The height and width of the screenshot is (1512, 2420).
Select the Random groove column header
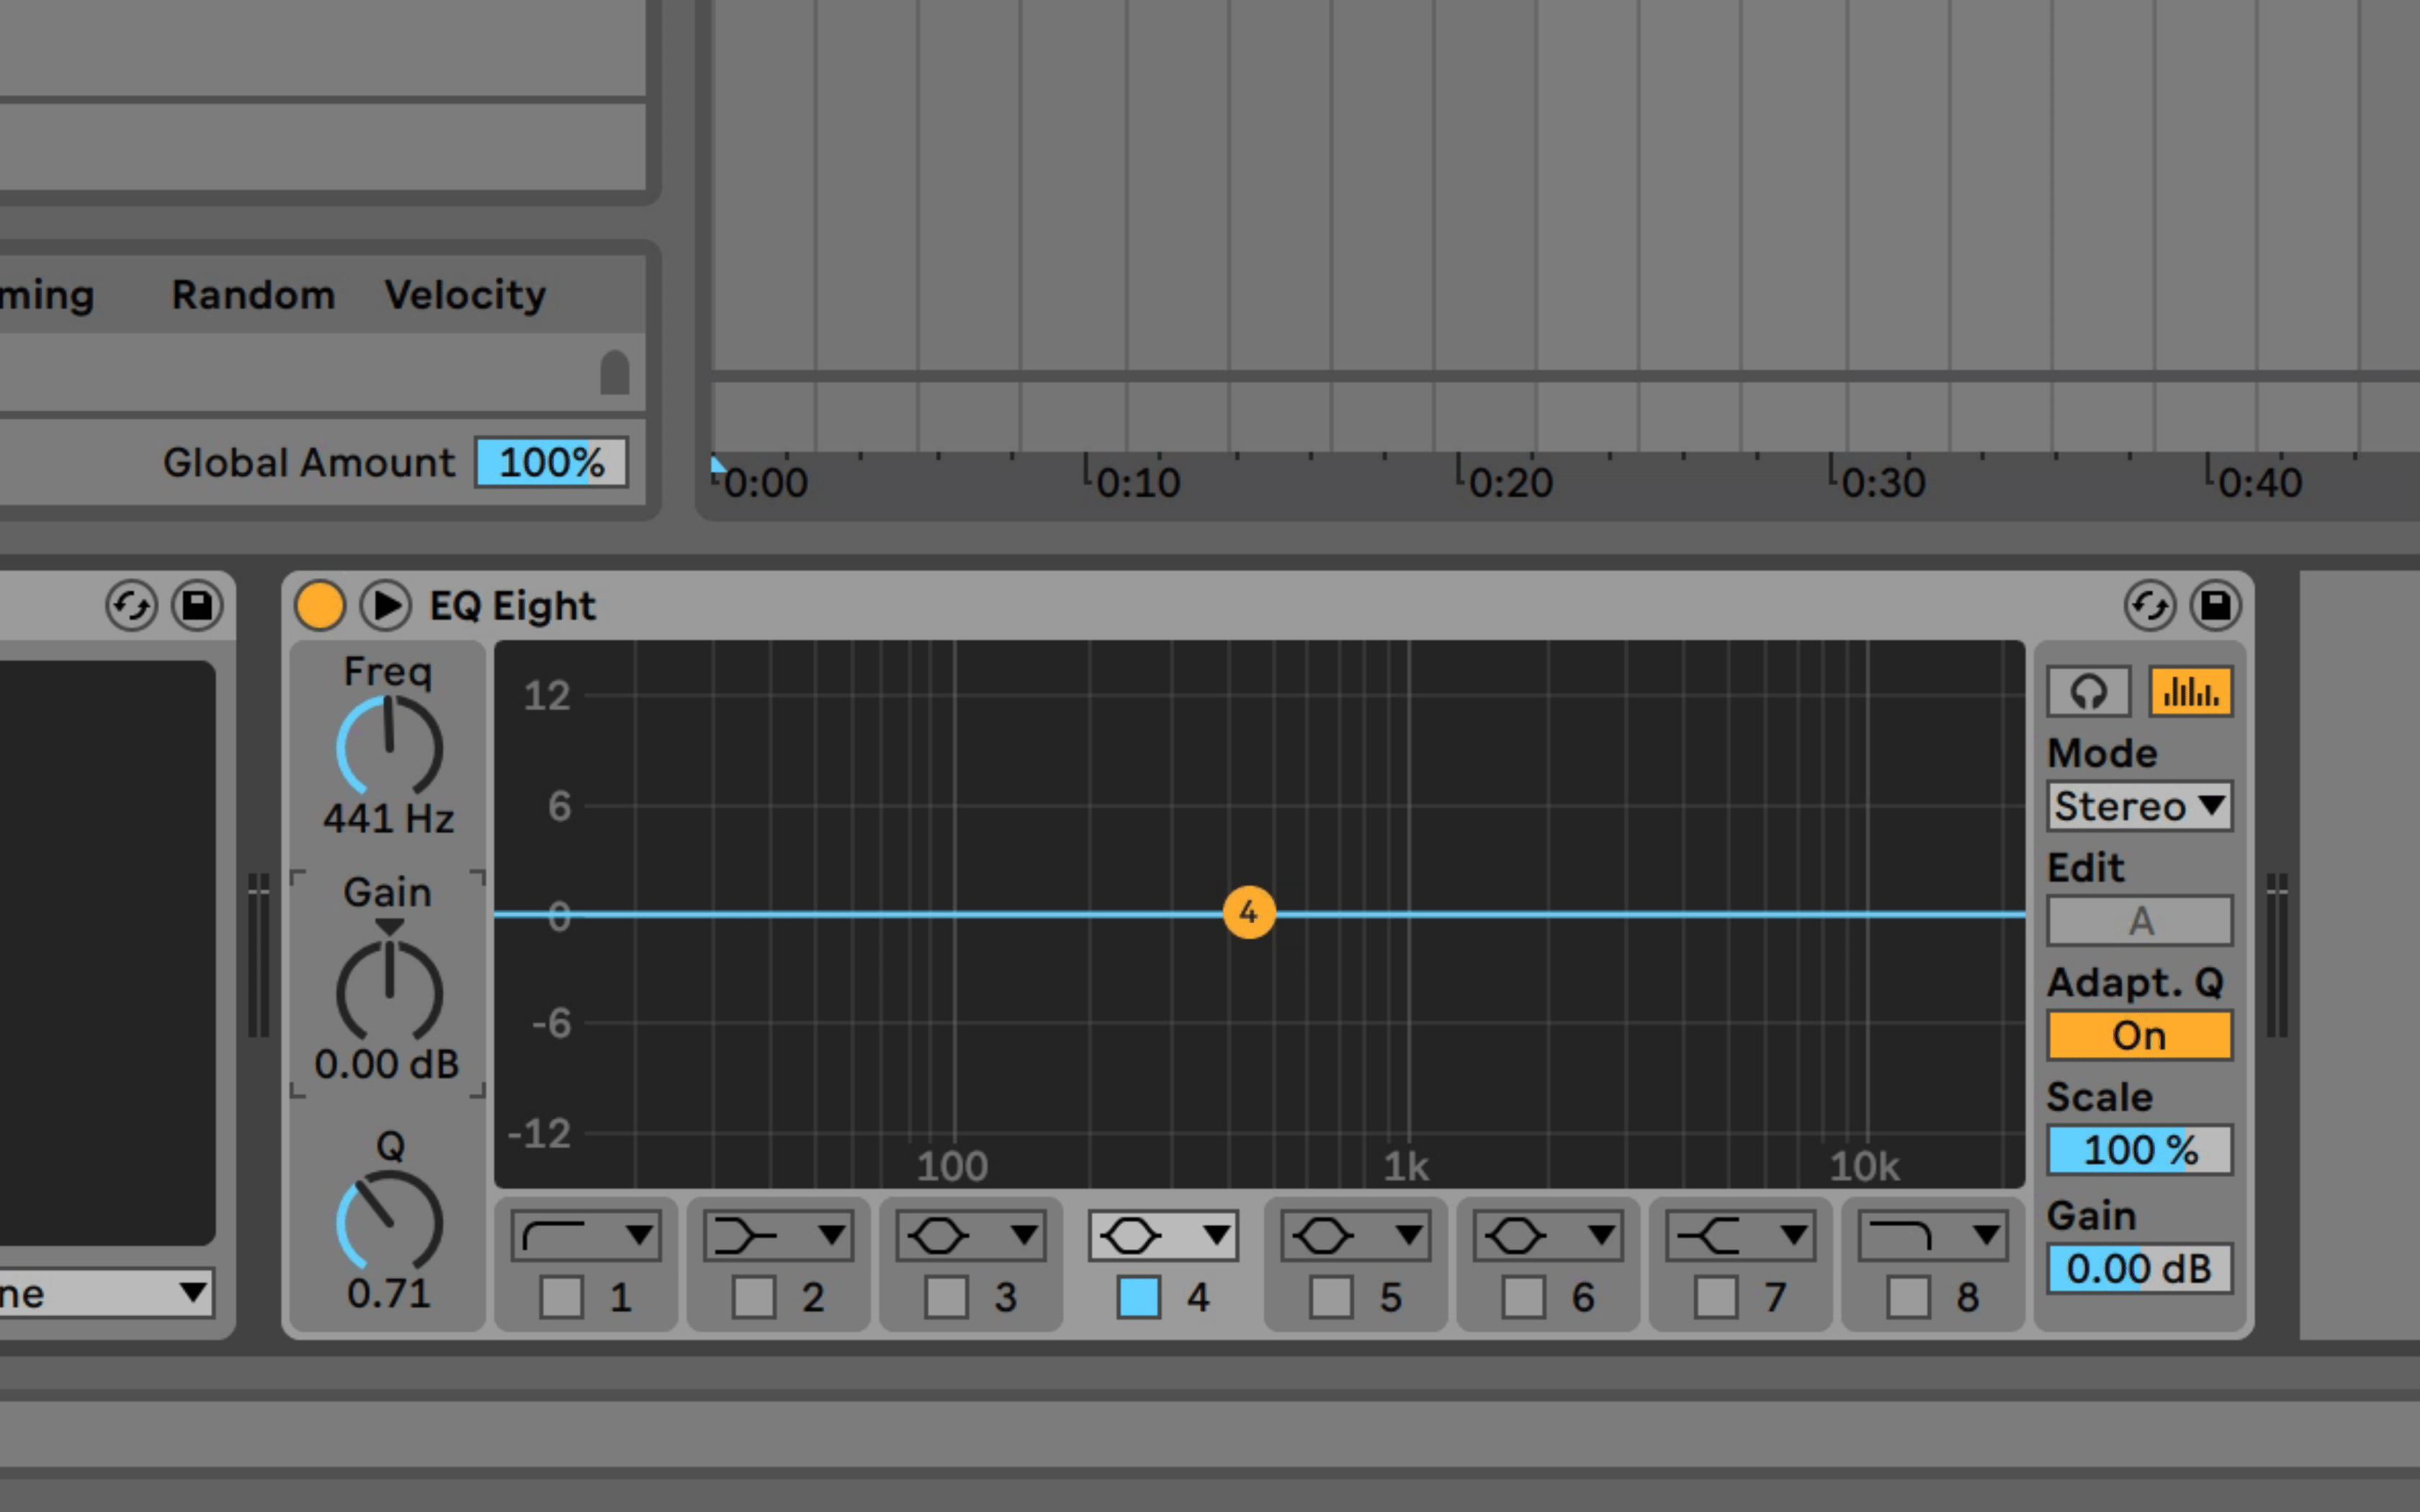pos(253,295)
